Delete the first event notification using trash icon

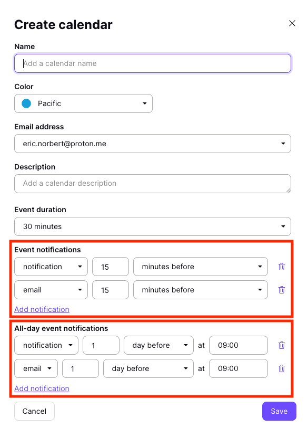click(281, 267)
